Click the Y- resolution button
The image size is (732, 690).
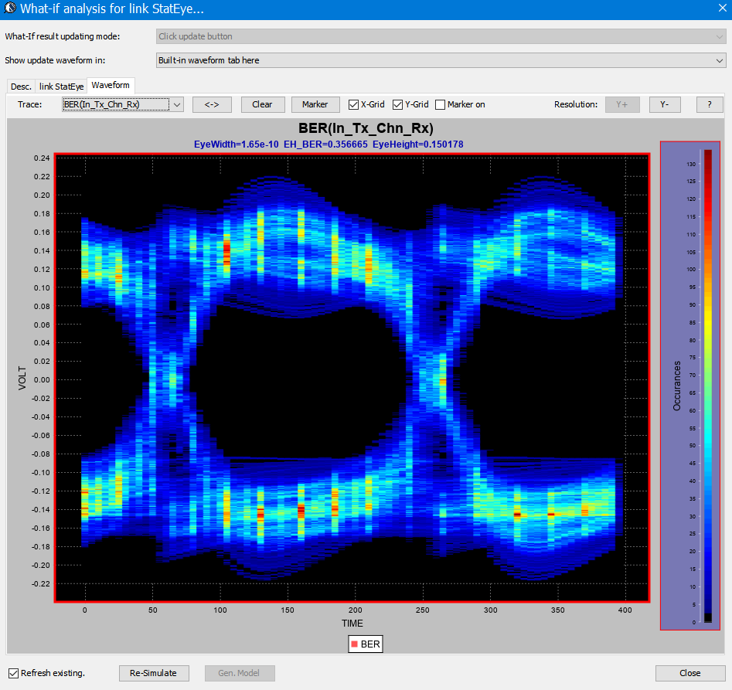665,104
